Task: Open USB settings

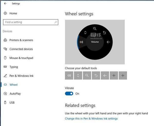Action: (12, 102)
